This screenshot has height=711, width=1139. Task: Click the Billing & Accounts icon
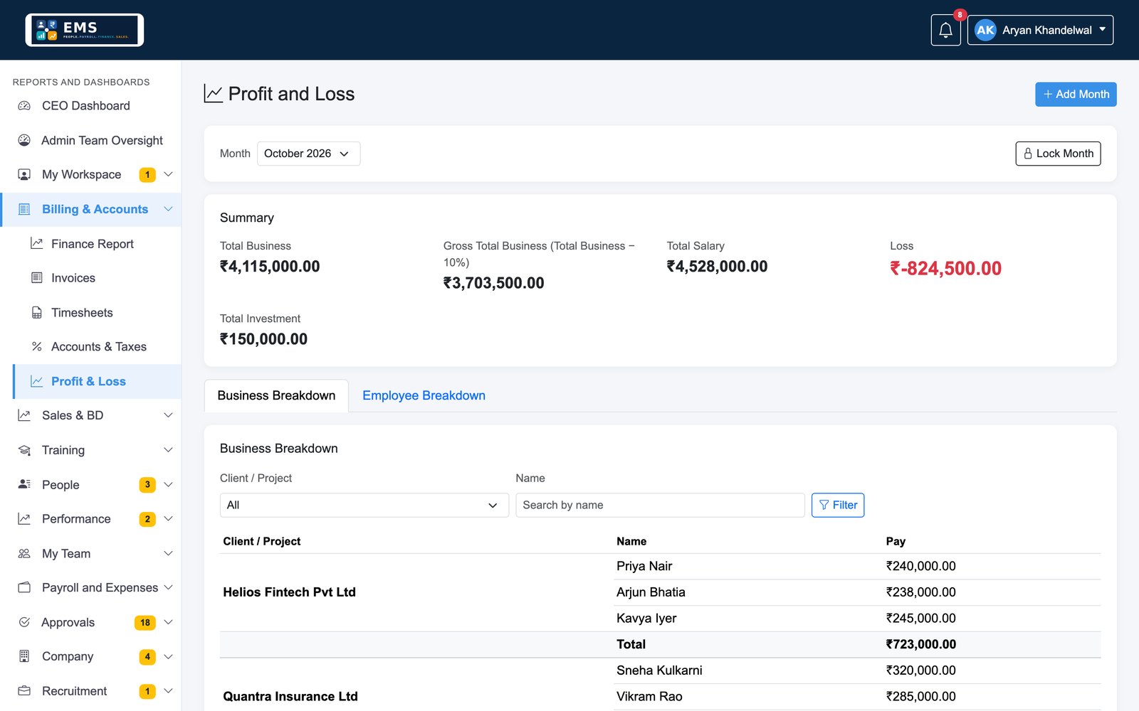(24, 209)
